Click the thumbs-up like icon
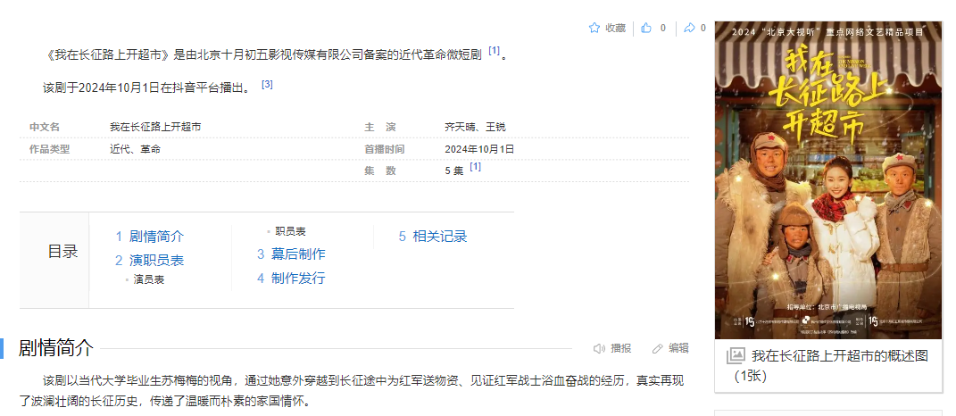 [x=646, y=28]
